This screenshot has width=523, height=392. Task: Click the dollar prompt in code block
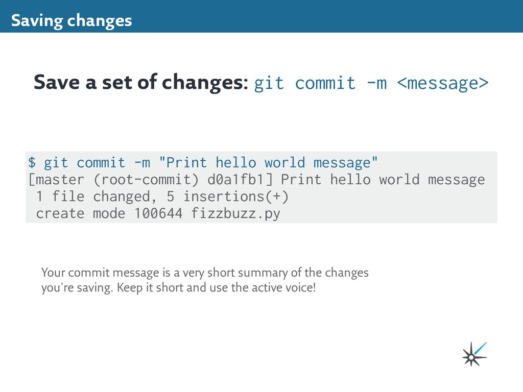click(x=32, y=163)
